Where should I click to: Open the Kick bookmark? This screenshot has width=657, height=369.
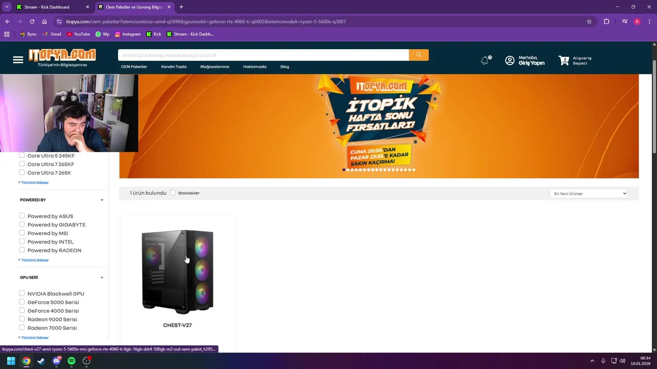pyautogui.click(x=153, y=34)
